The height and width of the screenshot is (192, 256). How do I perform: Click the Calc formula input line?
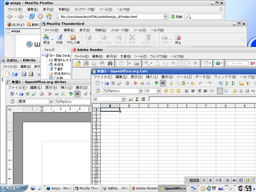tap(200, 99)
